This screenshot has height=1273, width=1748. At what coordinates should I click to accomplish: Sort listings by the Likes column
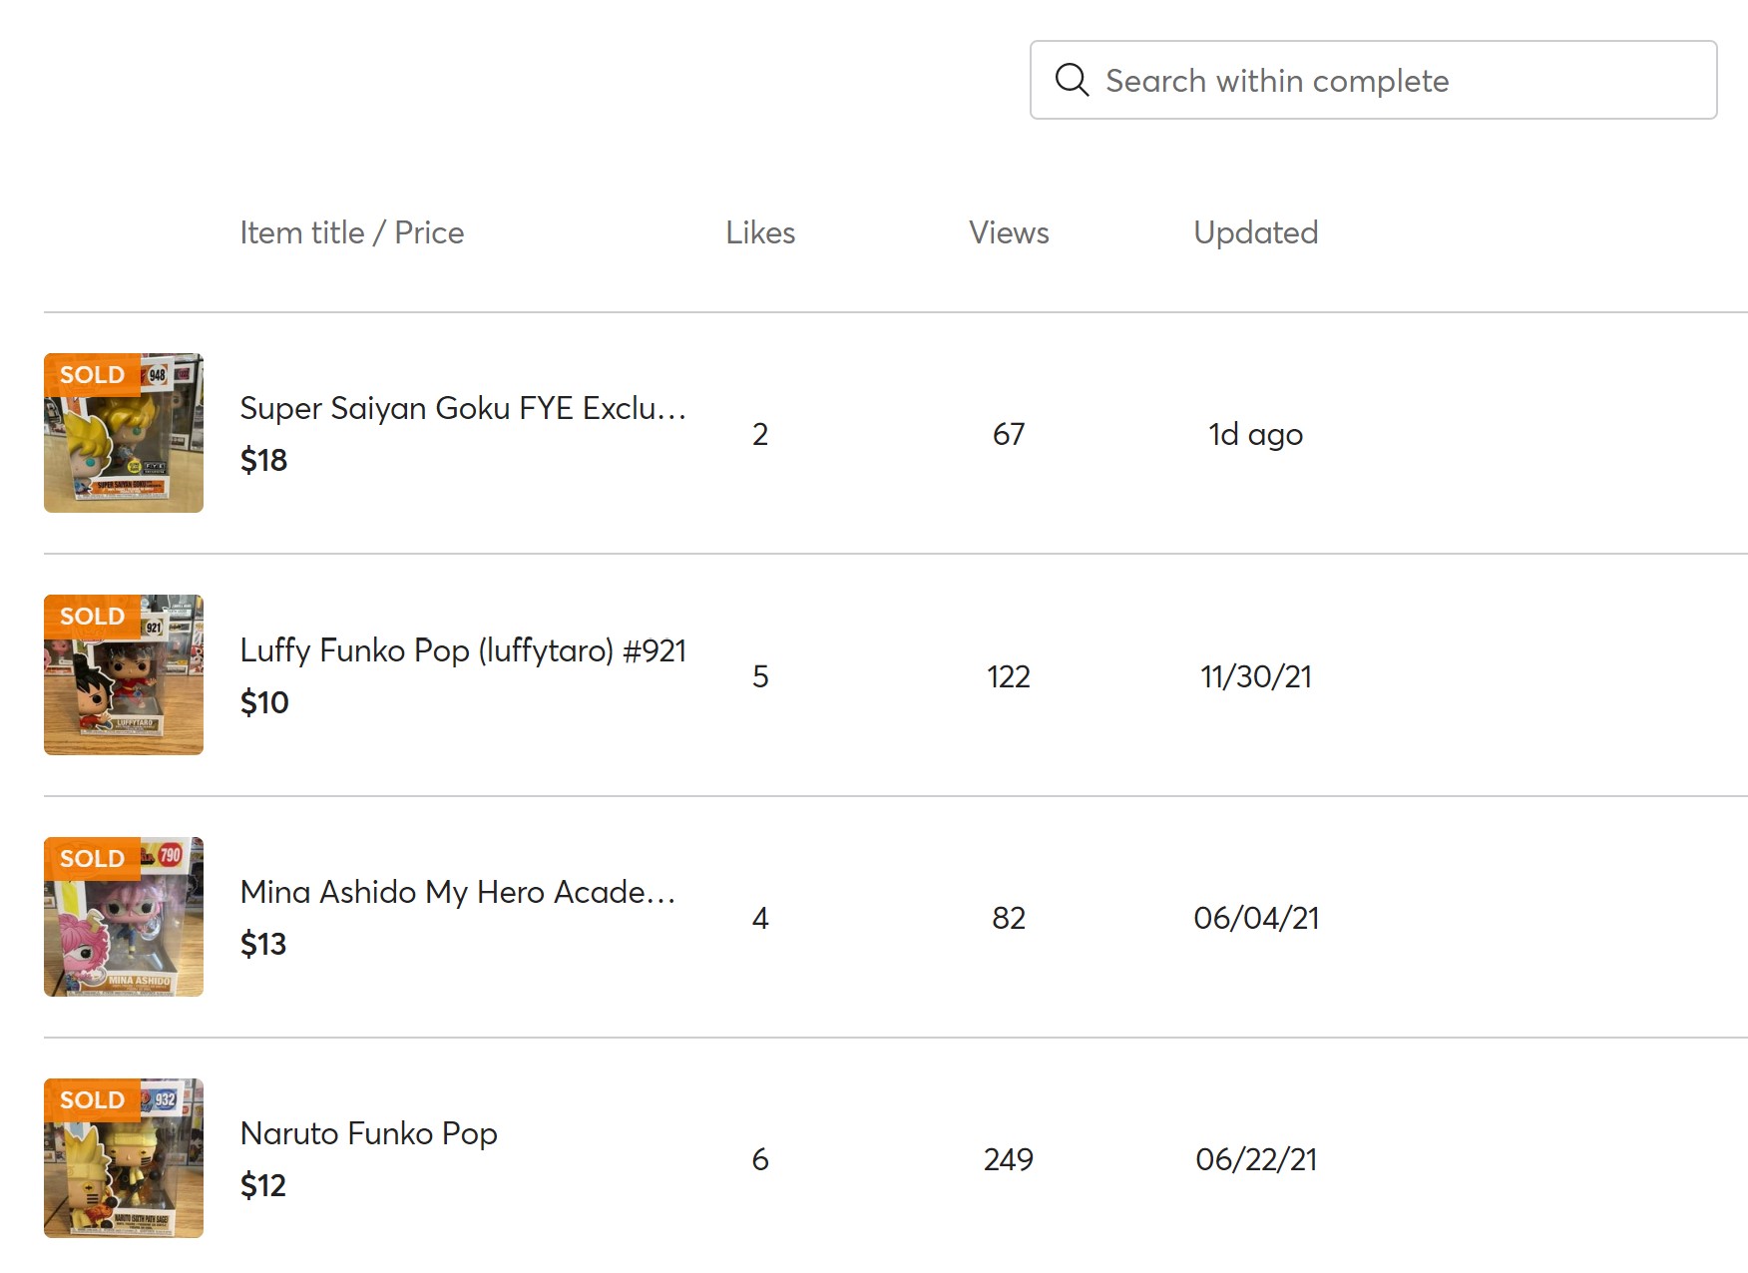[760, 232]
